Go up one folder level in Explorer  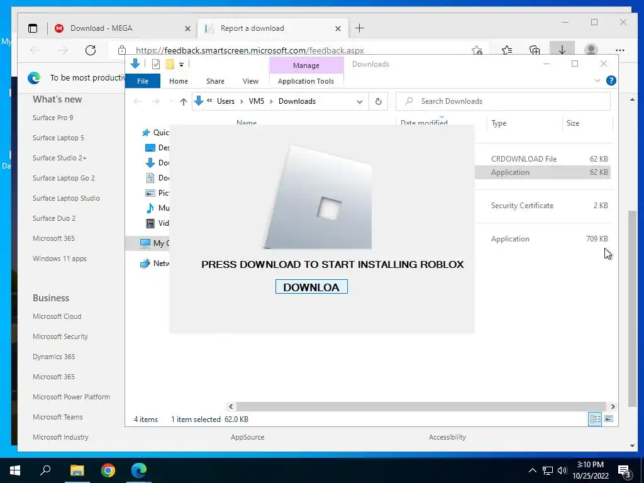(183, 101)
